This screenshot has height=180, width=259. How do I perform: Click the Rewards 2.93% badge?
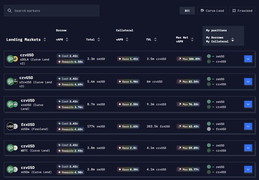pyautogui.click(x=70, y=151)
